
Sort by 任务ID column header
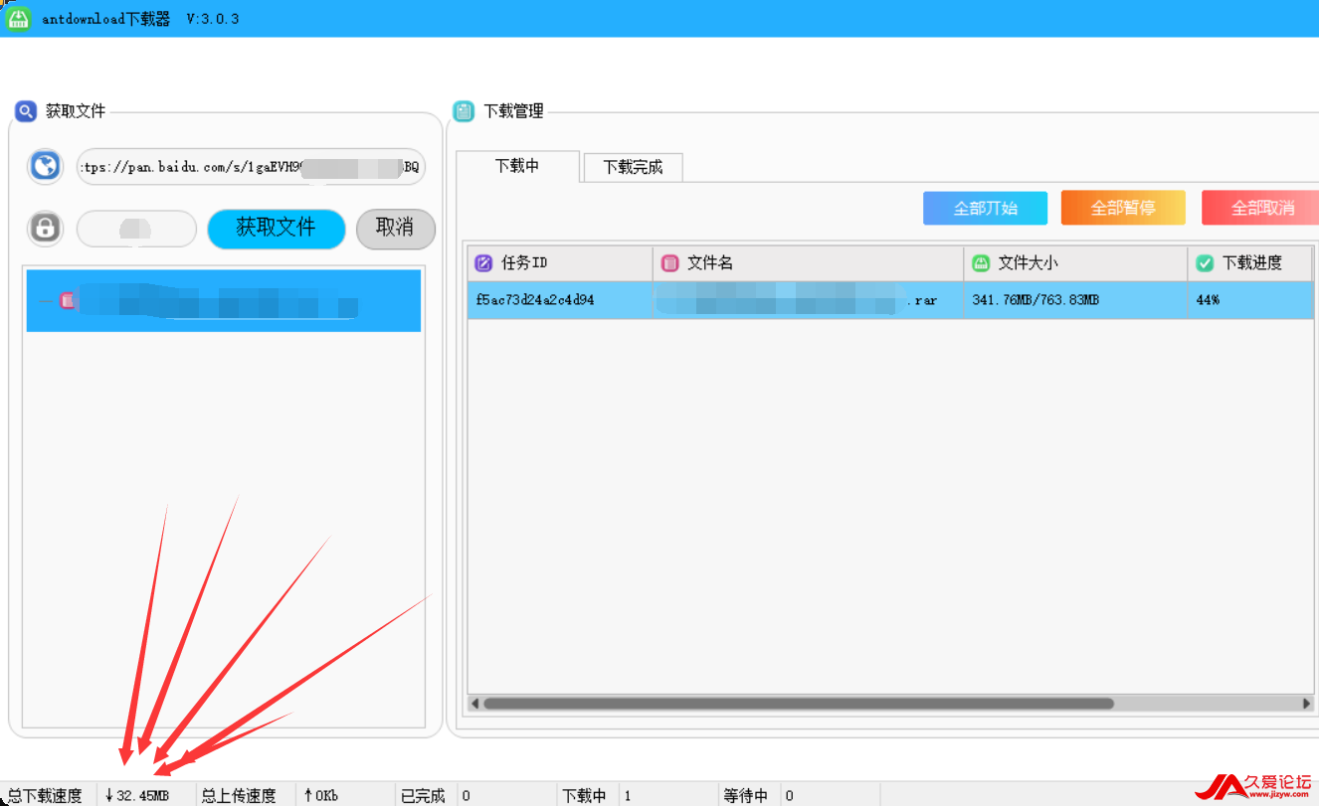point(560,263)
